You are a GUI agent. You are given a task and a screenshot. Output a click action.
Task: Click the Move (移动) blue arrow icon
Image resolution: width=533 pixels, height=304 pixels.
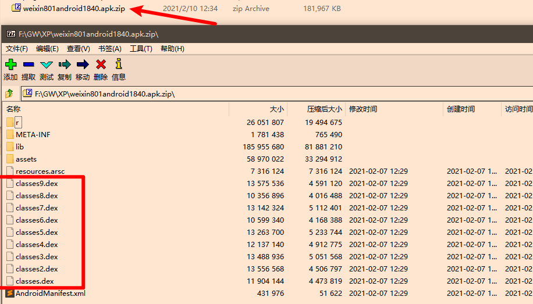(x=83, y=64)
